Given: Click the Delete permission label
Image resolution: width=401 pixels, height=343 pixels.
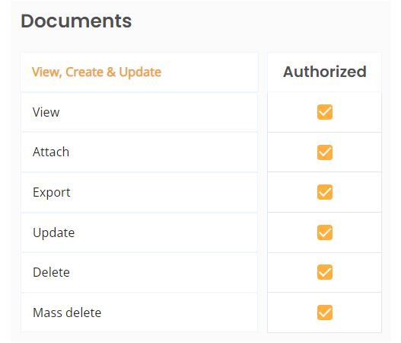Looking at the screenshot, I should 51,272.
